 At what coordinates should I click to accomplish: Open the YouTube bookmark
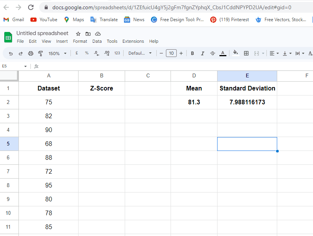point(44,20)
